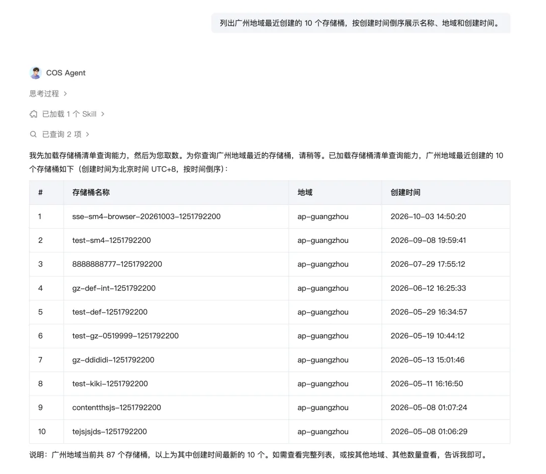This screenshot has width=546, height=474.
Task: Click the 说明 note about 87 buckets
Action: [x=258, y=455]
